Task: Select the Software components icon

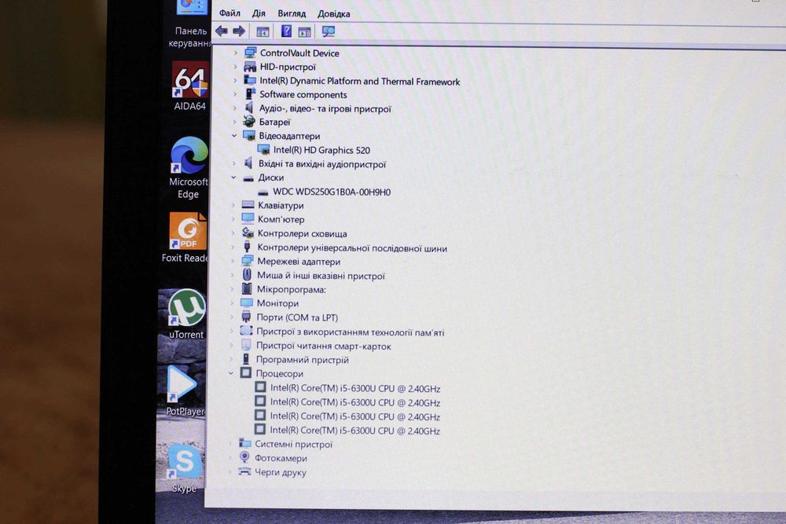Action: point(250,93)
